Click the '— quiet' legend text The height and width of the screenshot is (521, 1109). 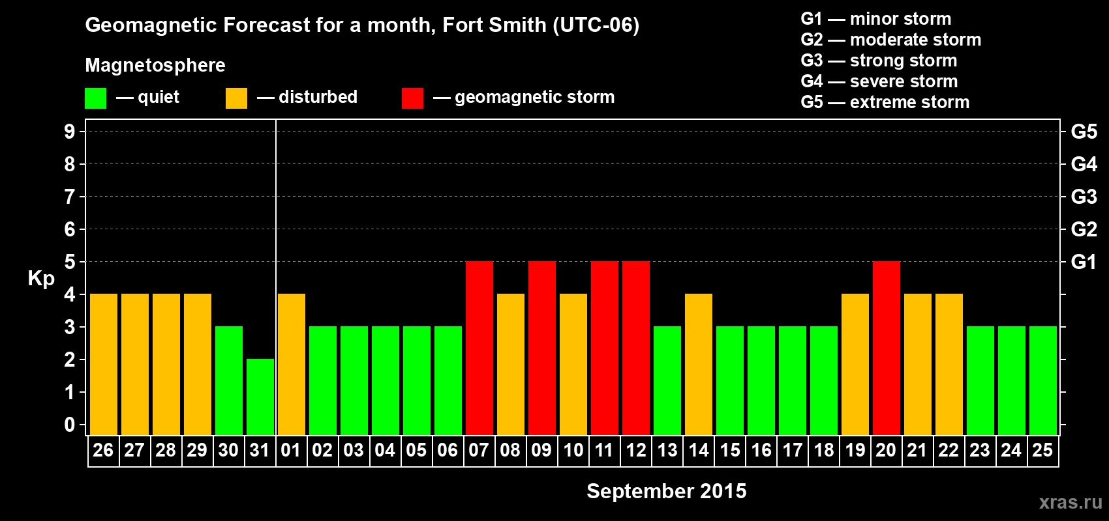147,97
